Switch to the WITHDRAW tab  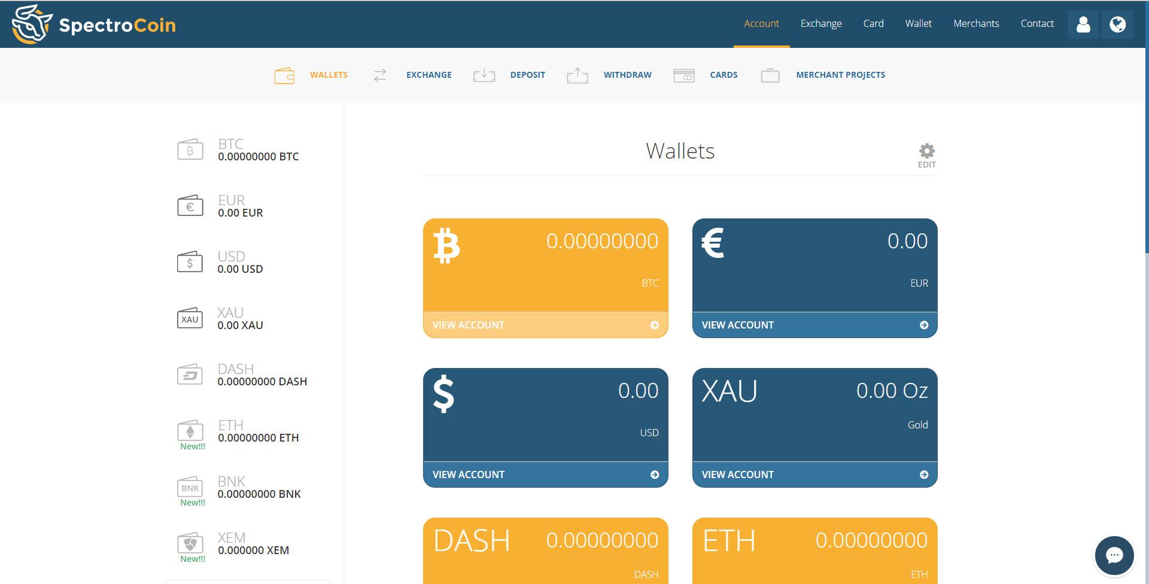[628, 75]
